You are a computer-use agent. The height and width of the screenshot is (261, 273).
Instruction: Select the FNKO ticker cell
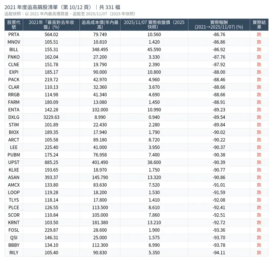14,57
